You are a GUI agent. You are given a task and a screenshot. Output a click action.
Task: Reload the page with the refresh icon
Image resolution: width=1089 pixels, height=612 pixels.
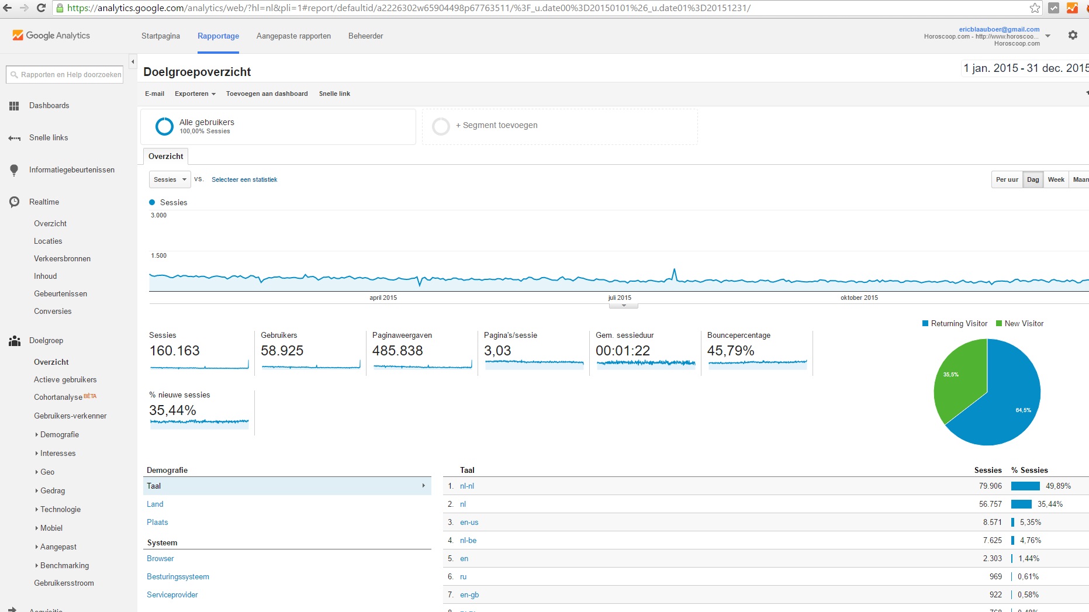pos(41,8)
